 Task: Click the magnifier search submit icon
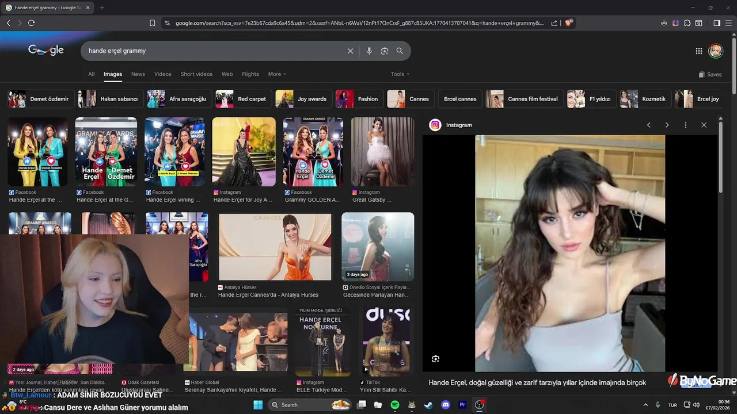(x=400, y=51)
